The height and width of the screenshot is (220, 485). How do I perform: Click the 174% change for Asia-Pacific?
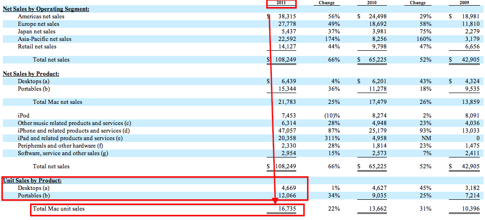point(333,39)
